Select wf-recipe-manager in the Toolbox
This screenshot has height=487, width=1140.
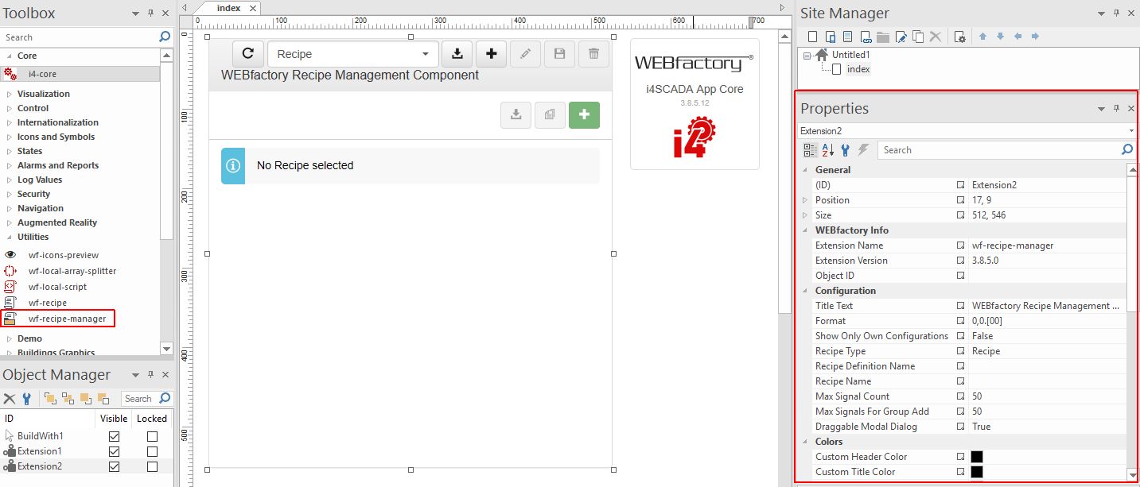click(67, 319)
